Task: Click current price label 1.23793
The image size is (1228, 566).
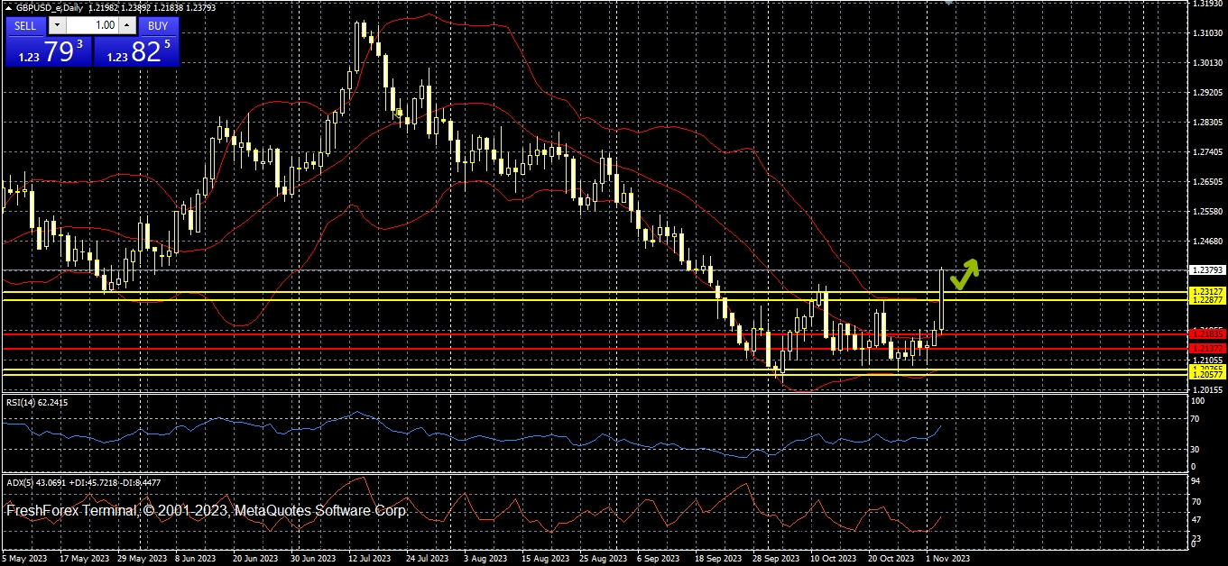Action: 1206,269
